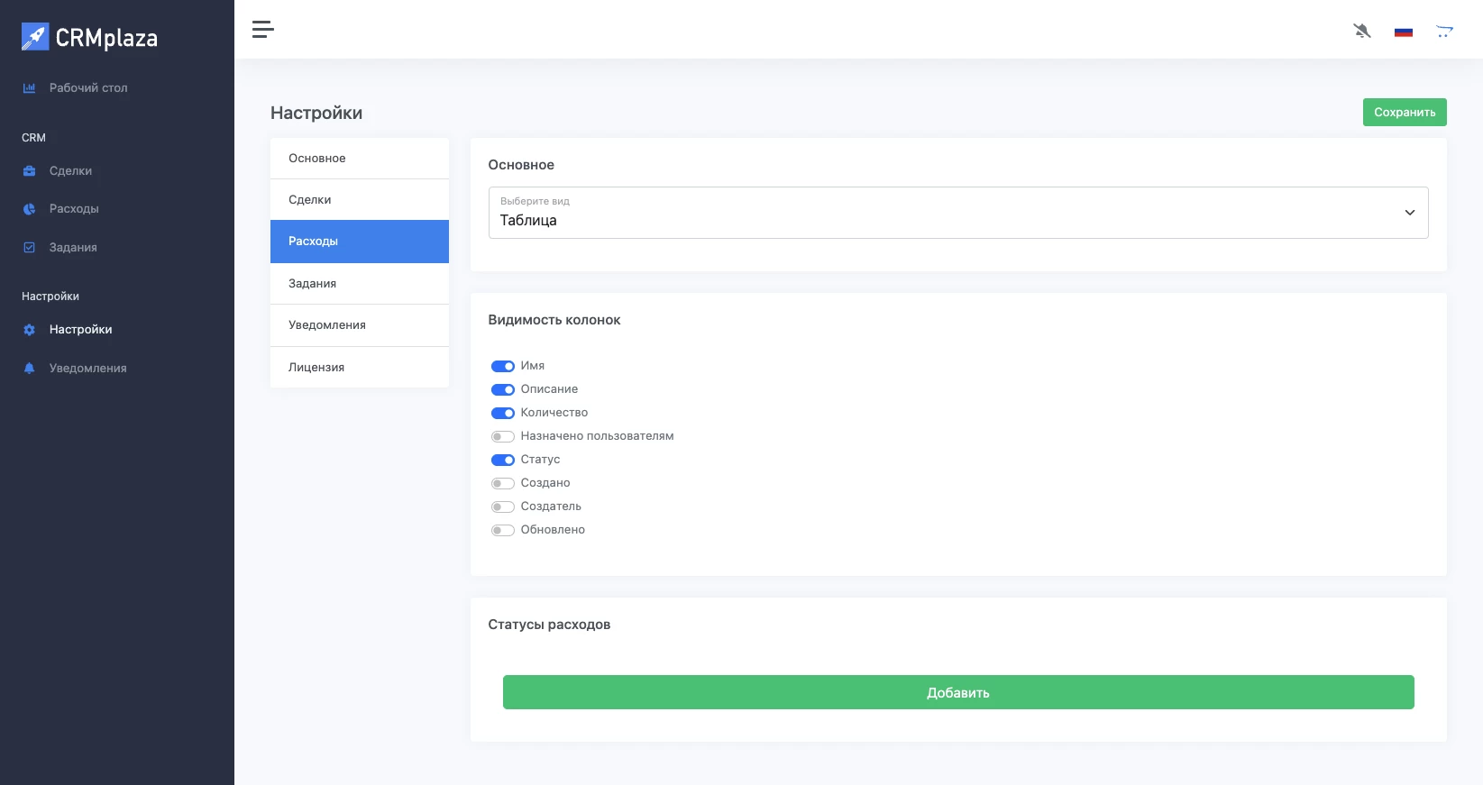Open Задания link in the CRM sidebar
The image size is (1483, 785).
[x=73, y=247]
